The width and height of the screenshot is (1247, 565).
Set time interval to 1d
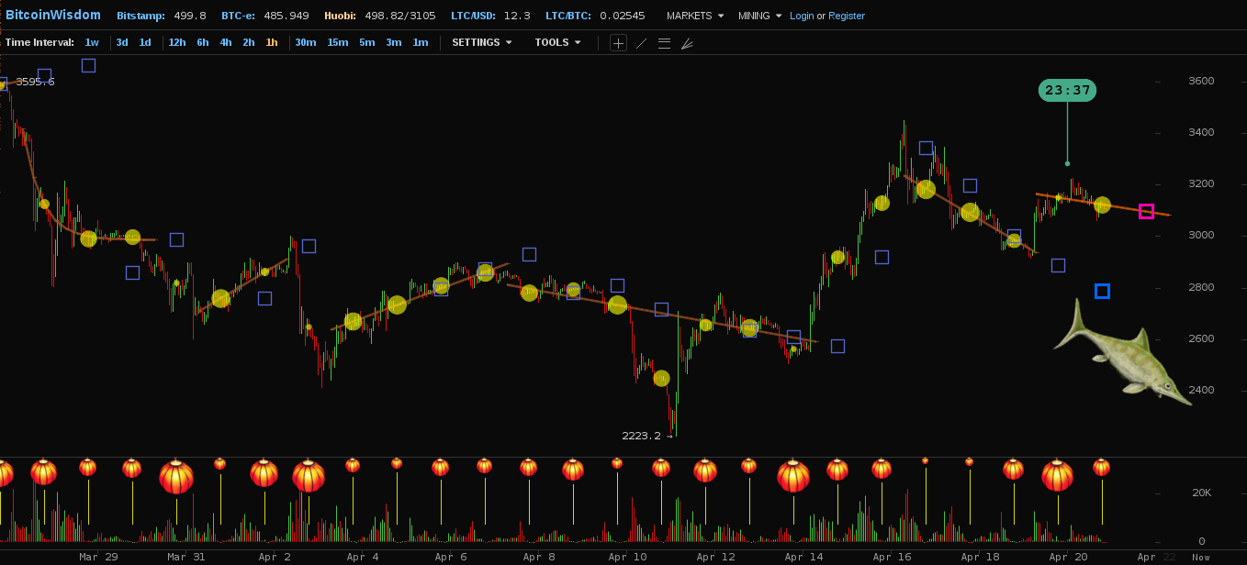[x=145, y=43]
